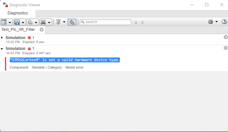Click the search input field
Screen dimensions: 228x132
pyautogui.click(x=105, y=22)
